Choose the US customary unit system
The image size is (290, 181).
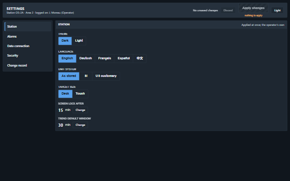point(106,76)
